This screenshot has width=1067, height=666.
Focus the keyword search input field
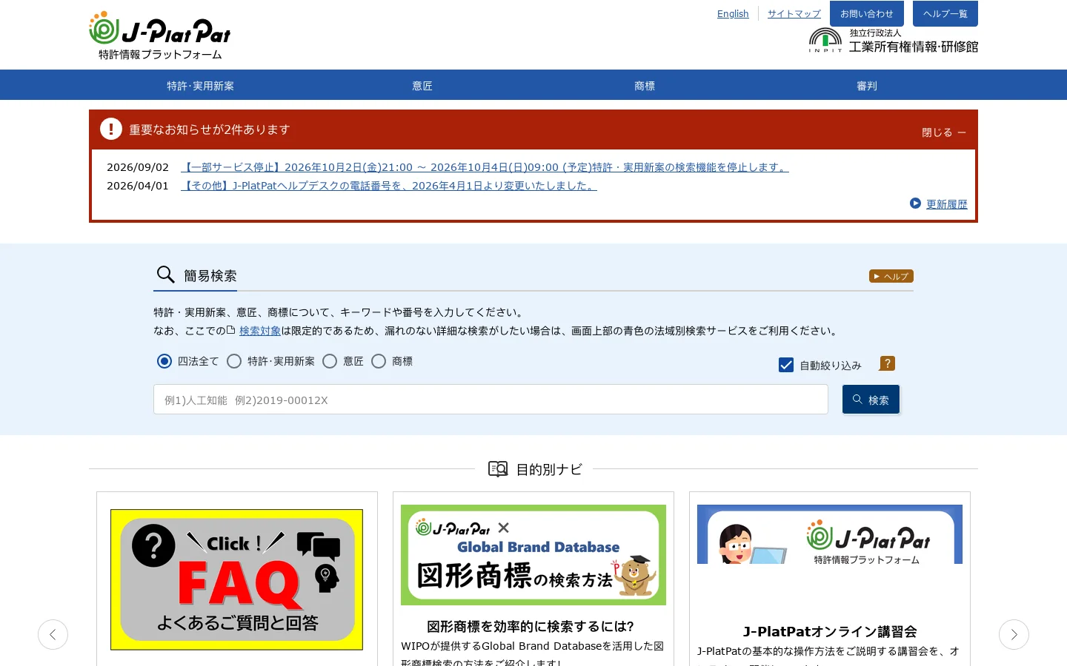pos(491,400)
